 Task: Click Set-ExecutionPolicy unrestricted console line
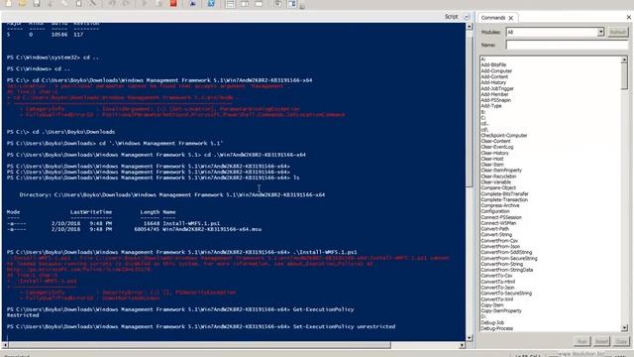[x=344, y=326]
